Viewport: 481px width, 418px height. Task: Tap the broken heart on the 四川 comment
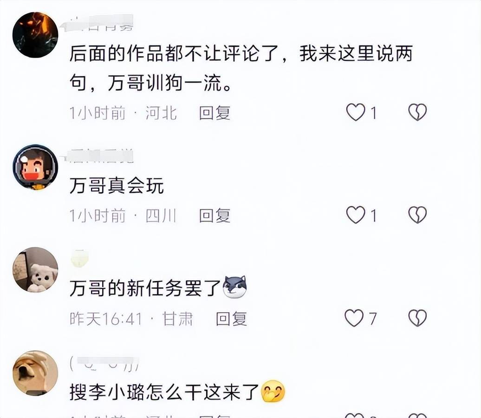click(417, 215)
